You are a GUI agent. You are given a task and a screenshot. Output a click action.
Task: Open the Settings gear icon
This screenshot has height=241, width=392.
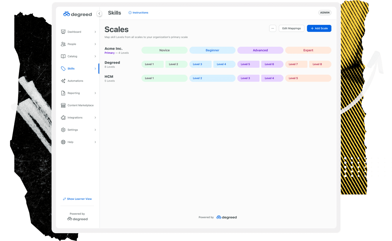63,130
